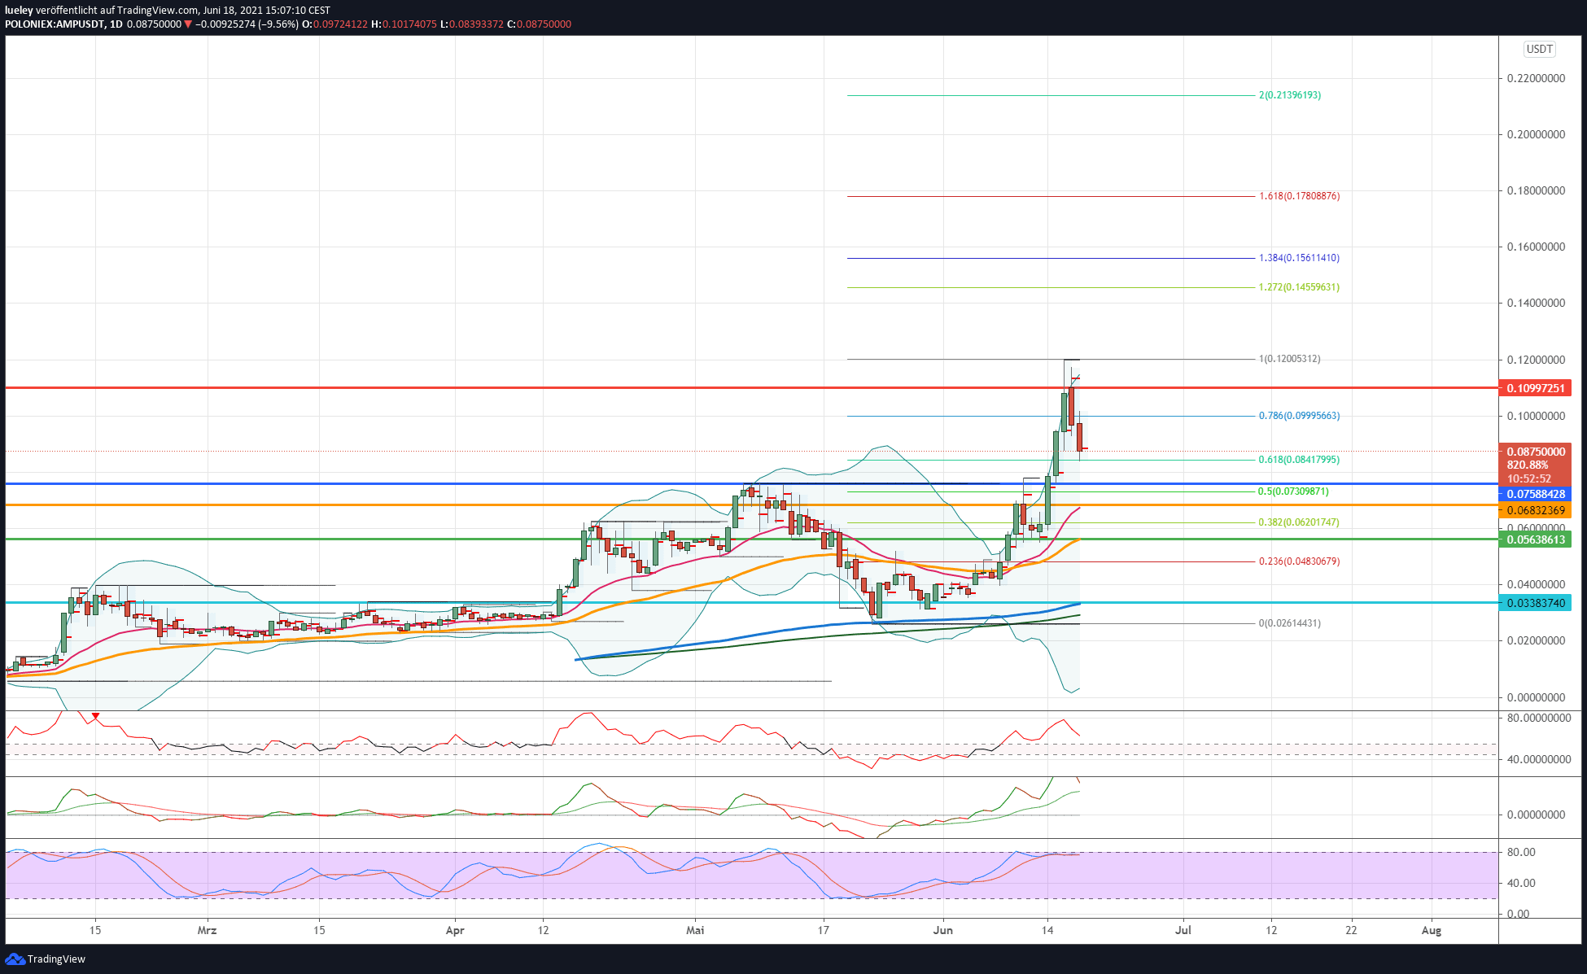This screenshot has width=1587, height=974.
Task: Click the Fibonacci label 1.384(0.15611410)
Action: tap(1299, 258)
